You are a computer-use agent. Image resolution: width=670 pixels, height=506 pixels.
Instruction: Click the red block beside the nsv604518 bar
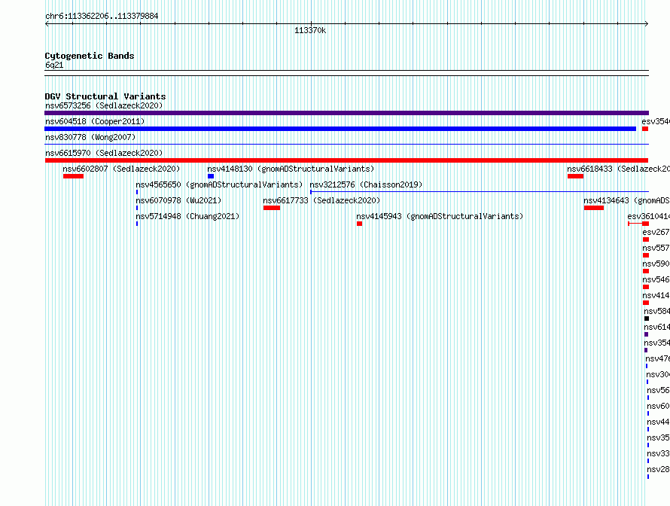pos(645,129)
